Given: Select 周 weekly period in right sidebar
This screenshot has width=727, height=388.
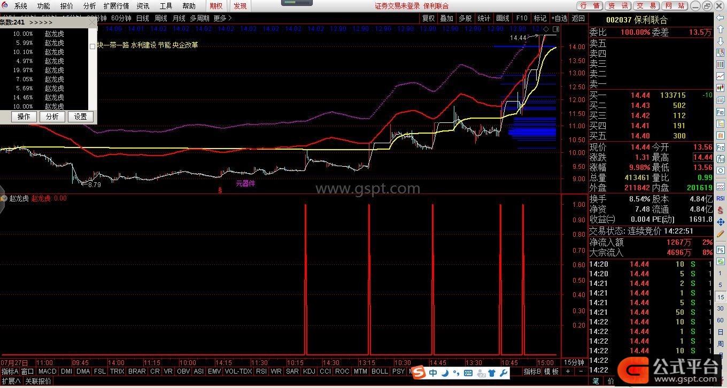Looking at the screenshot, I should click(721, 344).
